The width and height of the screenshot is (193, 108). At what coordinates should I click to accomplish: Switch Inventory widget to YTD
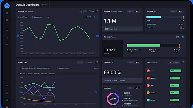[130, 88]
